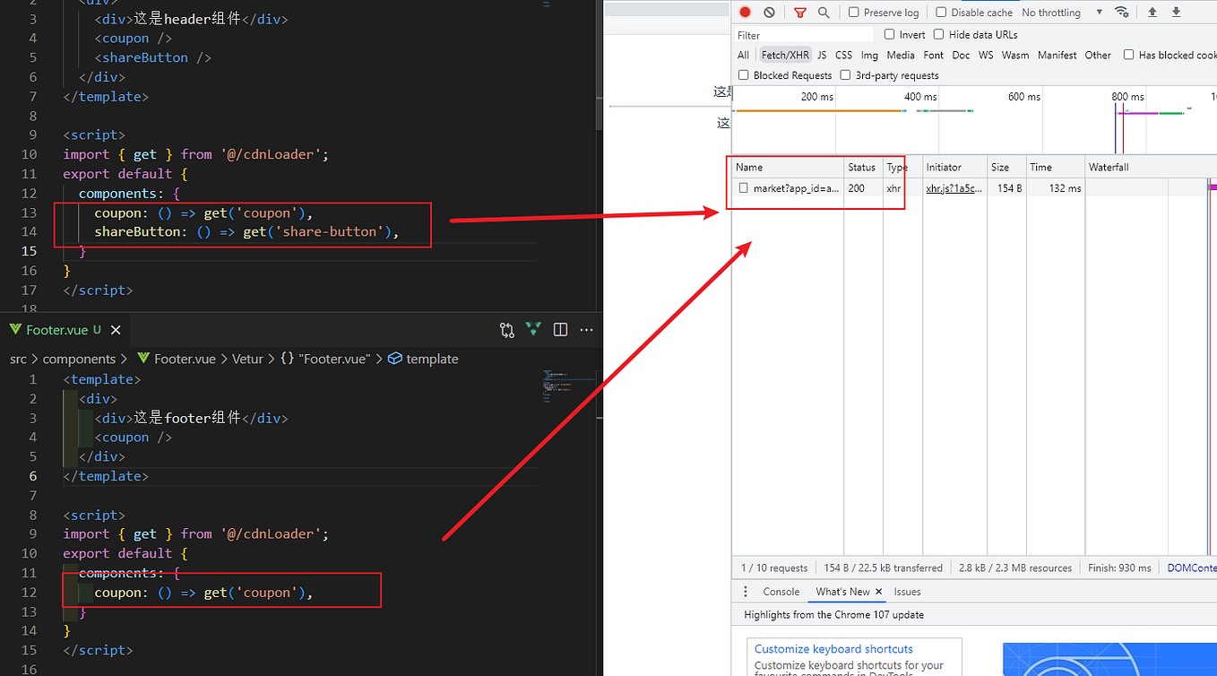
Task: Select the market?app_id request row checkbox
Action: tap(743, 188)
